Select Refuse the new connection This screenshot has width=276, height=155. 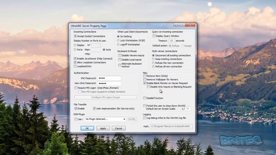tap(154, 63)
